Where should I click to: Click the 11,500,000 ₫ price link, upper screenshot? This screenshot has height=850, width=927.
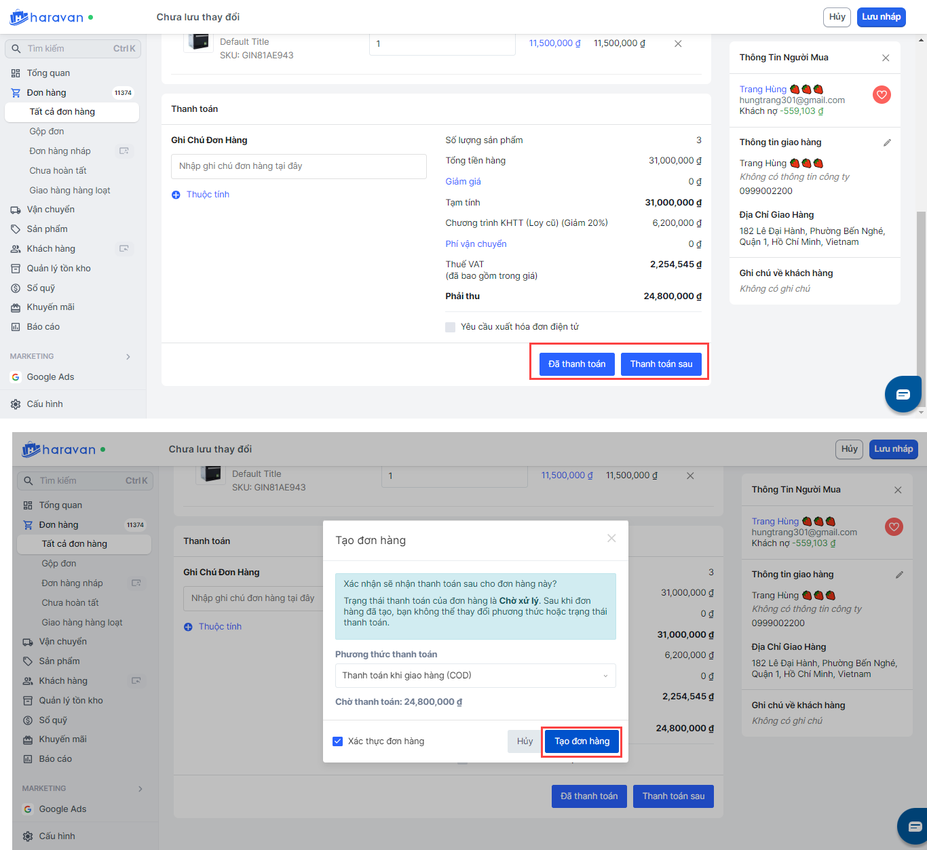click(x=554, y=43)
